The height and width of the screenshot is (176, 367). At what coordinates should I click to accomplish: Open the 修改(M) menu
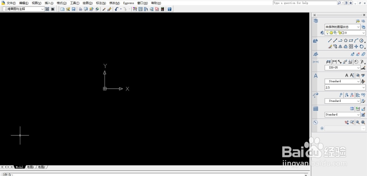pyautogui.click(x=115, y=3)
